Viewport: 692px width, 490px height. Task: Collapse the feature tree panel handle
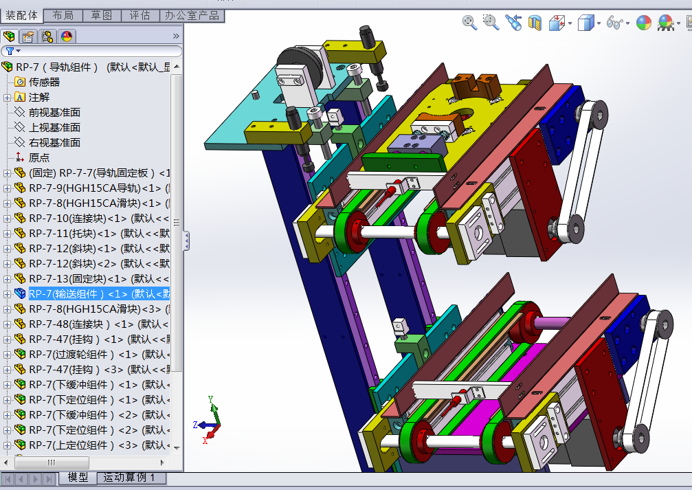(x=187, y=241)
